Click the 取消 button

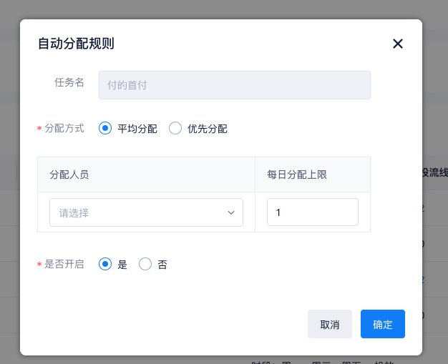(x=330, y=324)
